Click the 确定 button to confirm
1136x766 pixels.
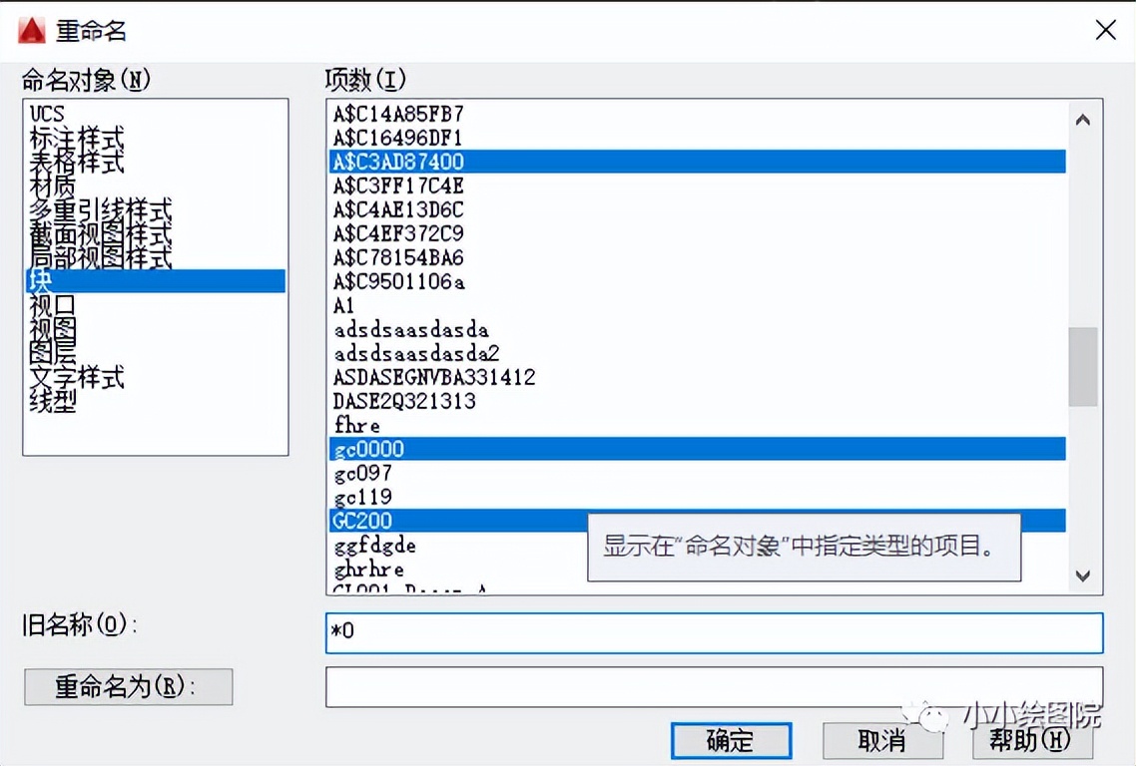(x=730, y=741)
